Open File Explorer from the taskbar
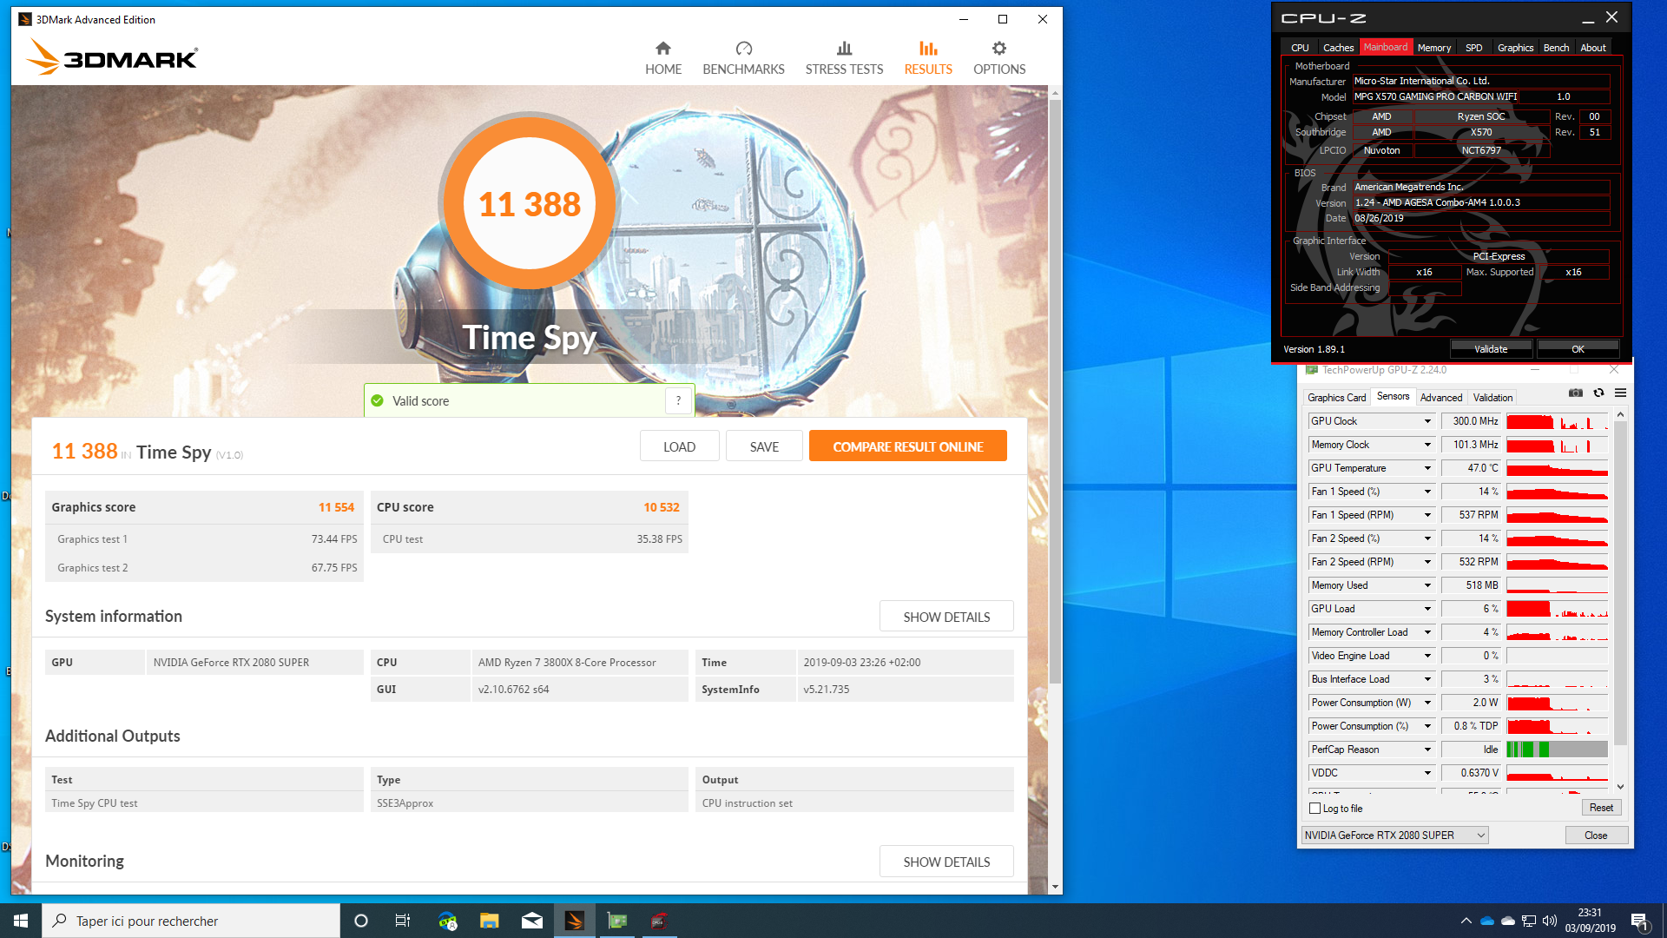This screenshot has width=1667, height=938. click(x=490, y=921)
